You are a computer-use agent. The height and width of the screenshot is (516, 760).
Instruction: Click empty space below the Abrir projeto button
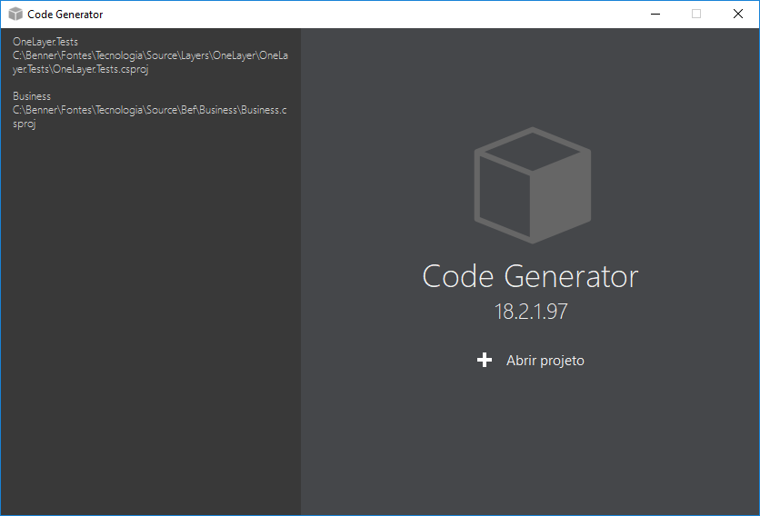click(531, 436)
